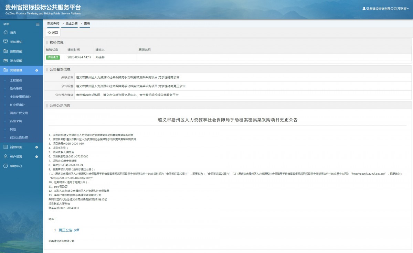The height and width of the screenshot is (253, 413).
Task: Choose 药品采购 submenu item
Action: 16,121
